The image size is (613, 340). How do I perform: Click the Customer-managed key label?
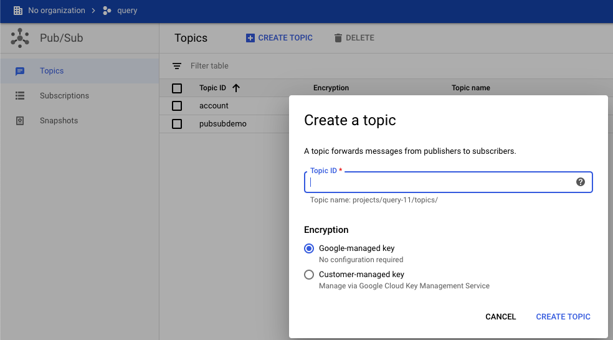coord(361,275)
